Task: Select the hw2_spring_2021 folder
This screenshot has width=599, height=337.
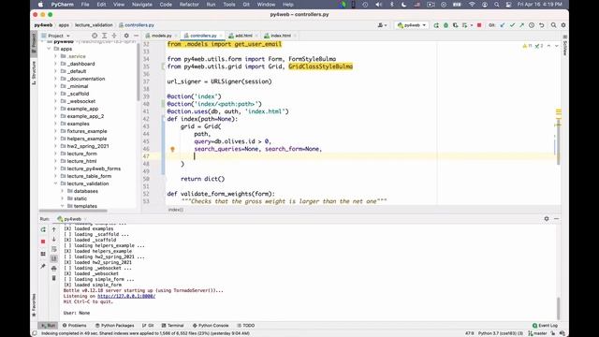Action: click(88, 146)
